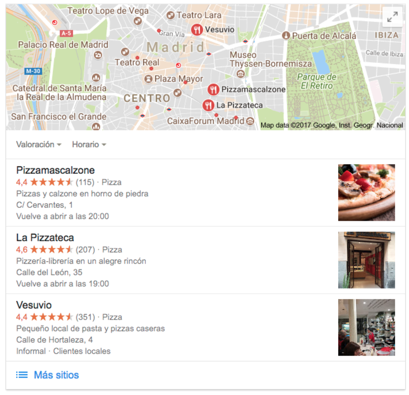Image resolution: width=409 pixels, height=395 pixels.
Task: Click the CaixaForum Madrid museum icon
Action: [250, 121]
